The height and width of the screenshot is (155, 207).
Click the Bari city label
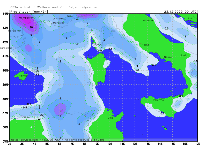click(x=183, y=56)
